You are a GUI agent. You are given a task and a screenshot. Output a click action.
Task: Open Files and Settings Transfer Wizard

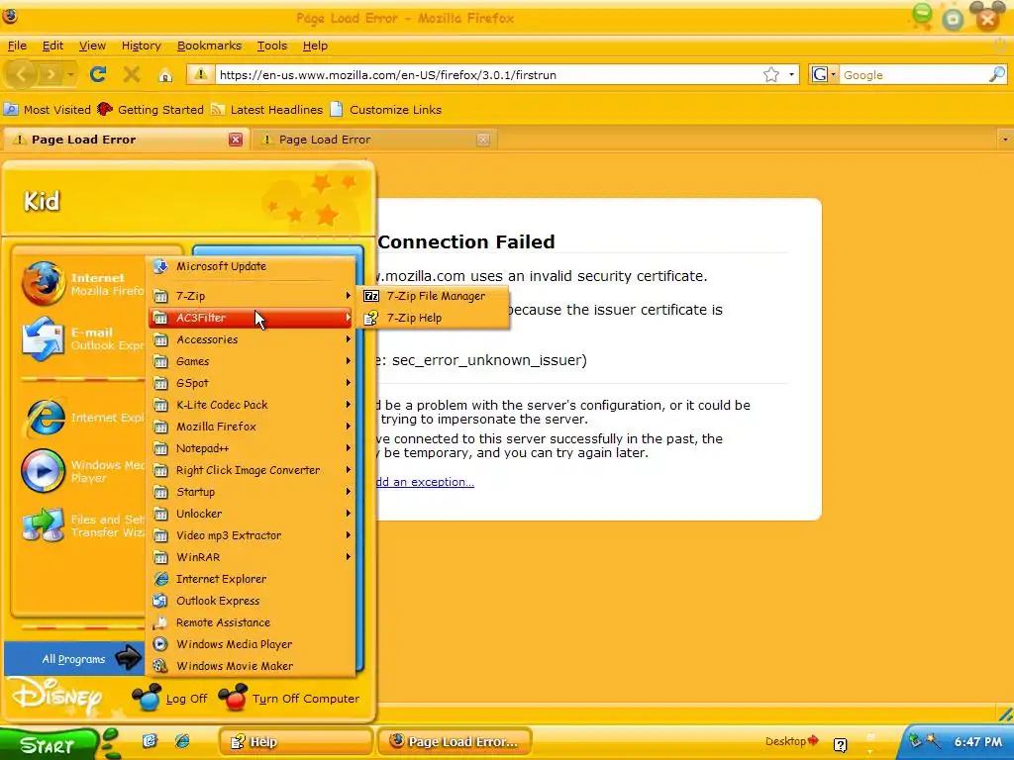tap(81, 525)
